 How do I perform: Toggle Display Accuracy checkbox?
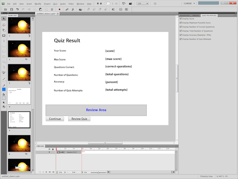click(x=181, y=35)
